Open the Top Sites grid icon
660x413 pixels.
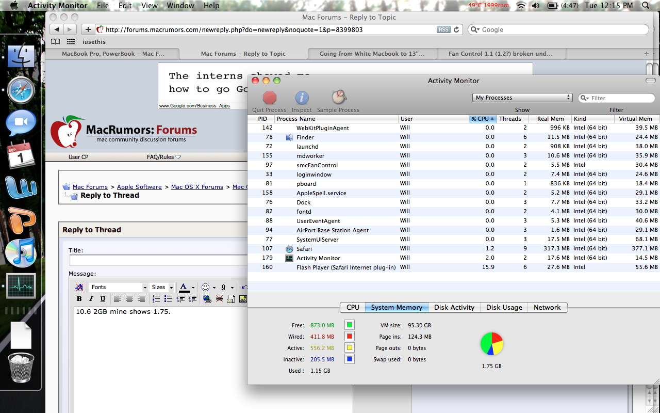(x=71, y=42)
